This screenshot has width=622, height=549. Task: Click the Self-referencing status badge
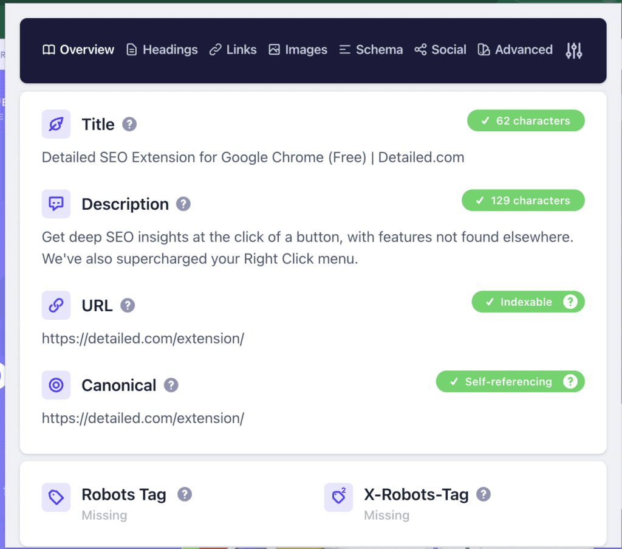tap(510, 381)
